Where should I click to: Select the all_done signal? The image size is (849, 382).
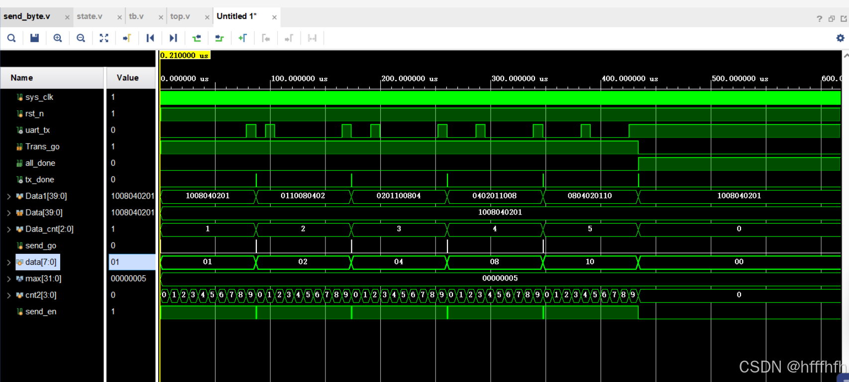40,163
